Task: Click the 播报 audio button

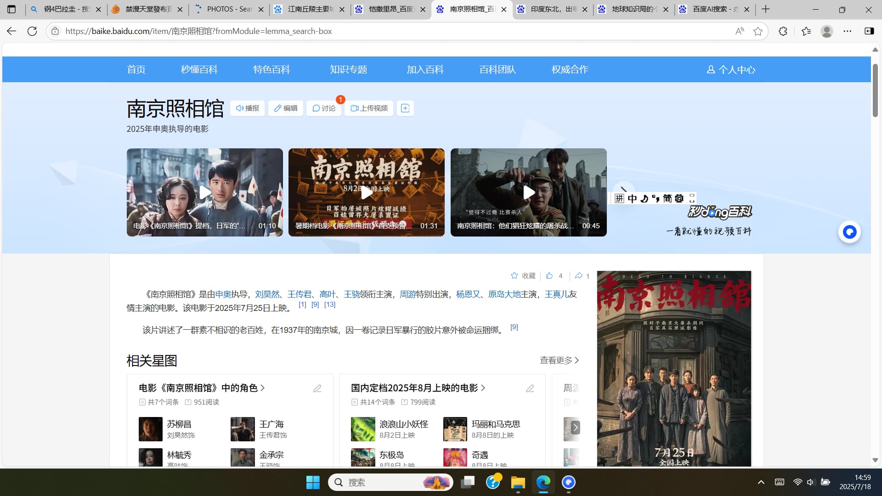Action: coord(248,108)
